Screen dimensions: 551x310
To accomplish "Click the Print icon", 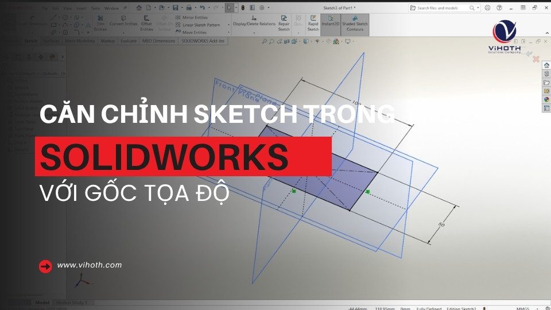I will (189, 7).
